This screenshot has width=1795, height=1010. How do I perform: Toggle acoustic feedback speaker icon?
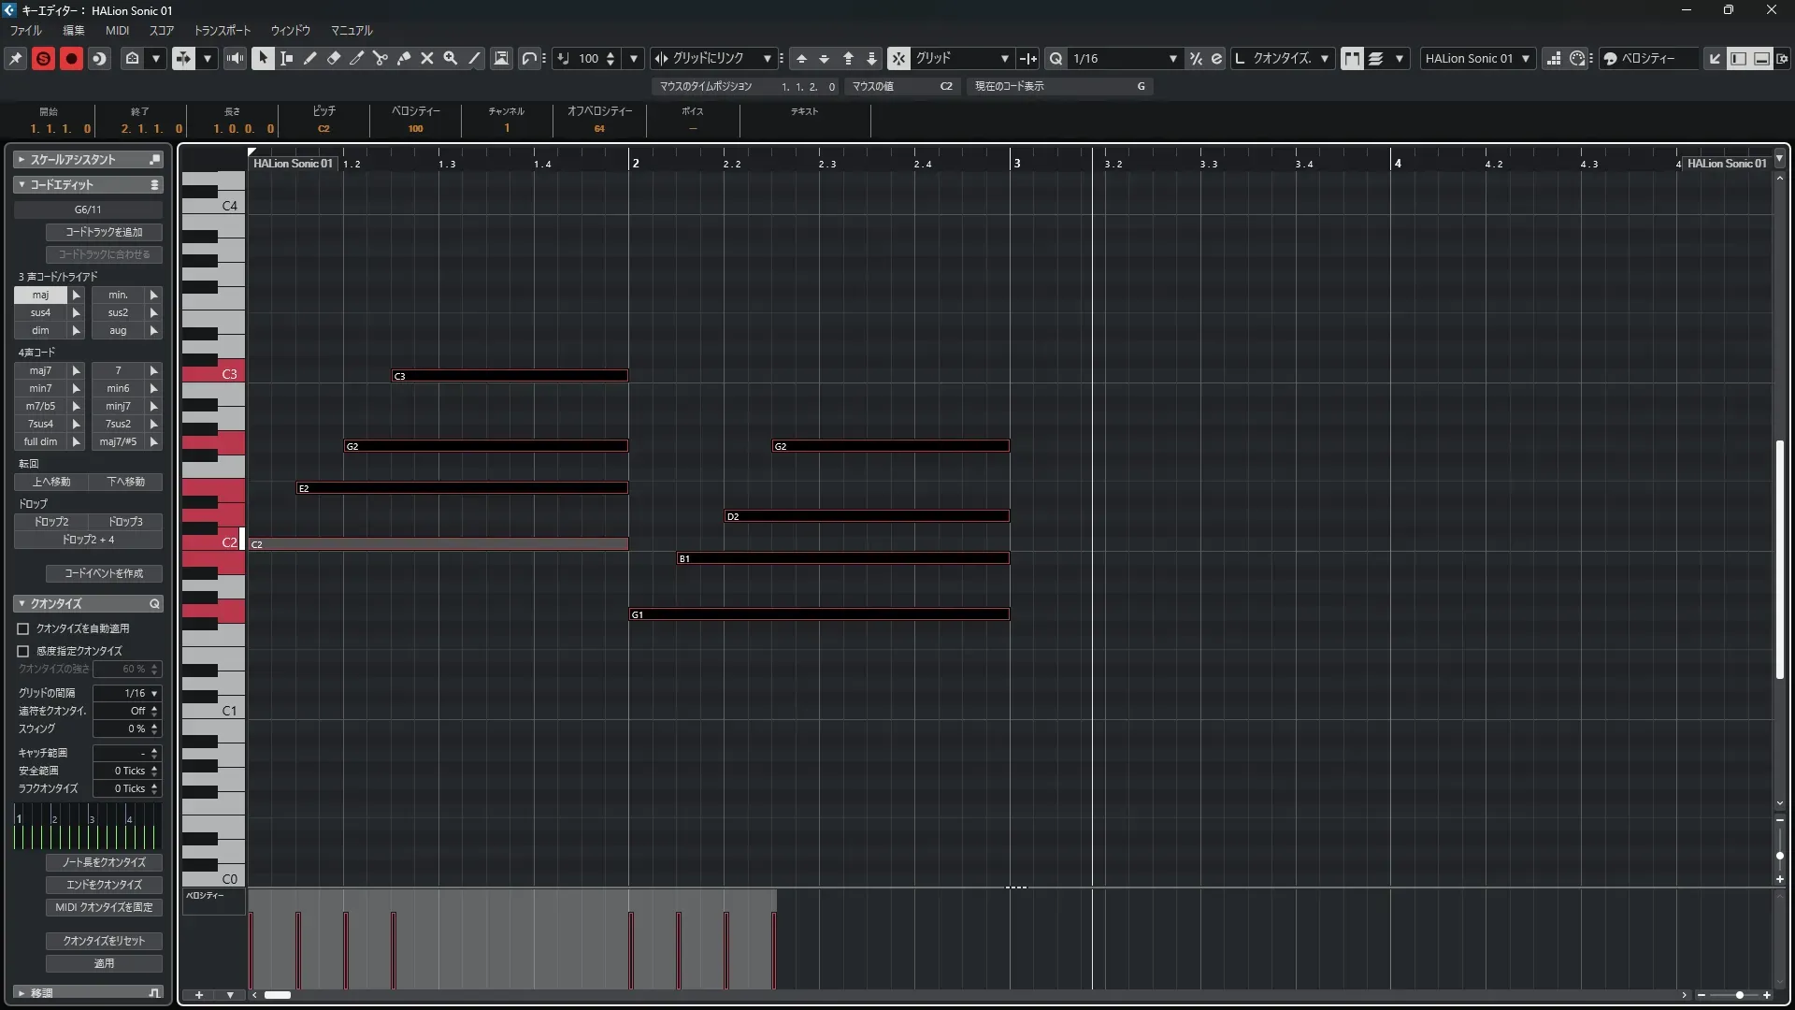[x=235, y=58]
